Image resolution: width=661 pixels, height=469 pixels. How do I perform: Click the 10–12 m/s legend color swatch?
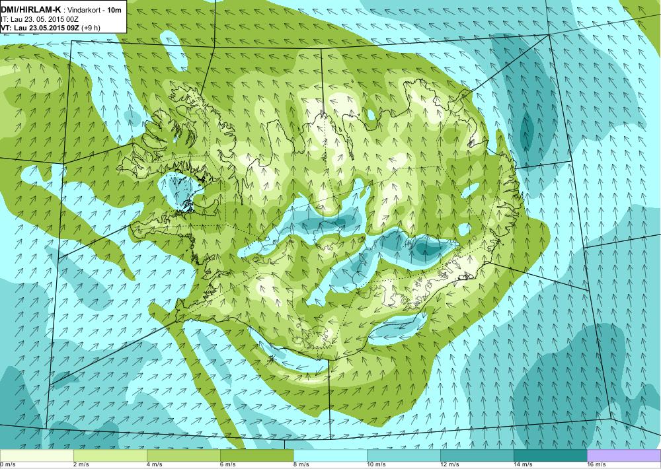click(404, 456)
